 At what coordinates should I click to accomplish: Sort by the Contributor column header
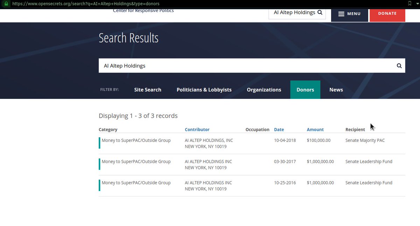[197, 130]
